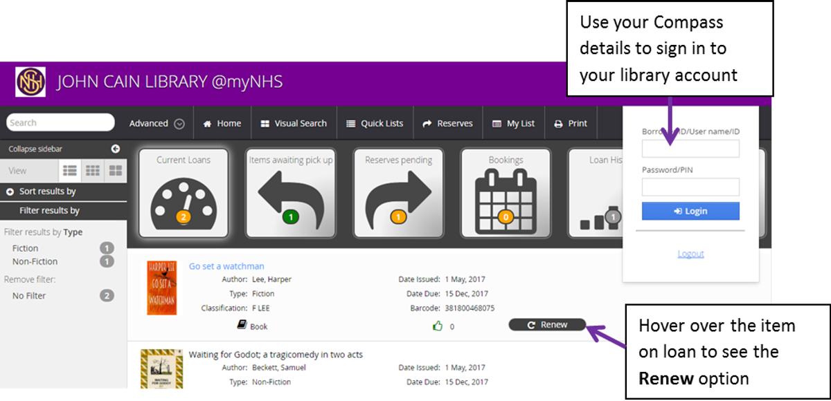Filter results by Fiction type

26,248
